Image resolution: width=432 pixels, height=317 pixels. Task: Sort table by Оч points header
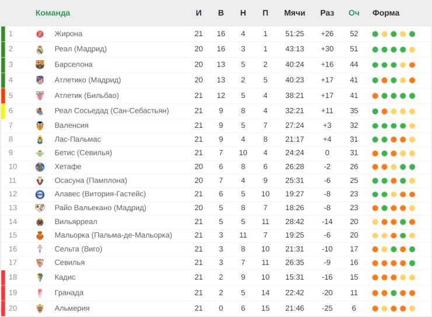click(x=354, y=13)
